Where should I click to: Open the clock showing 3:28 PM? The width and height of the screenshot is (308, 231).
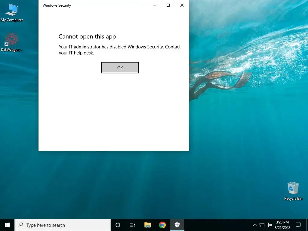click(x=282, y=225)
